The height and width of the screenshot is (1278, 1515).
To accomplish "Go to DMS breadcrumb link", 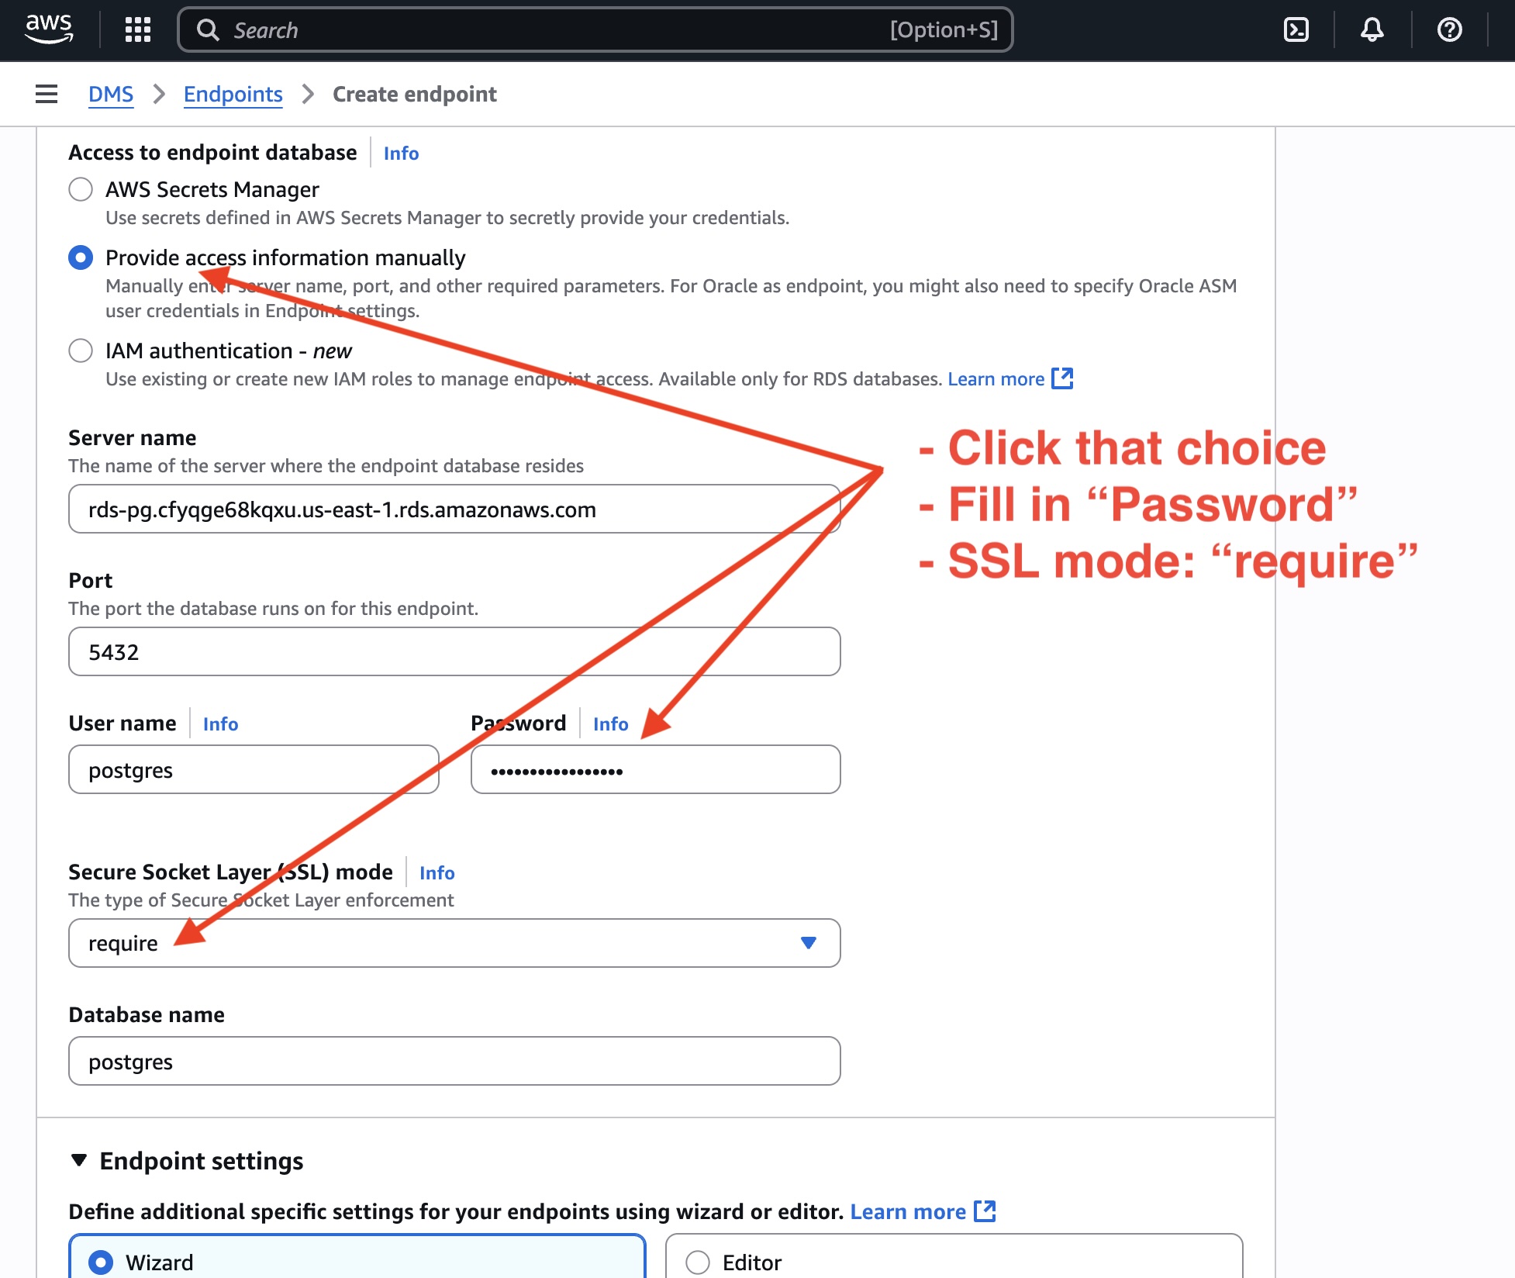I will (111, 94).
